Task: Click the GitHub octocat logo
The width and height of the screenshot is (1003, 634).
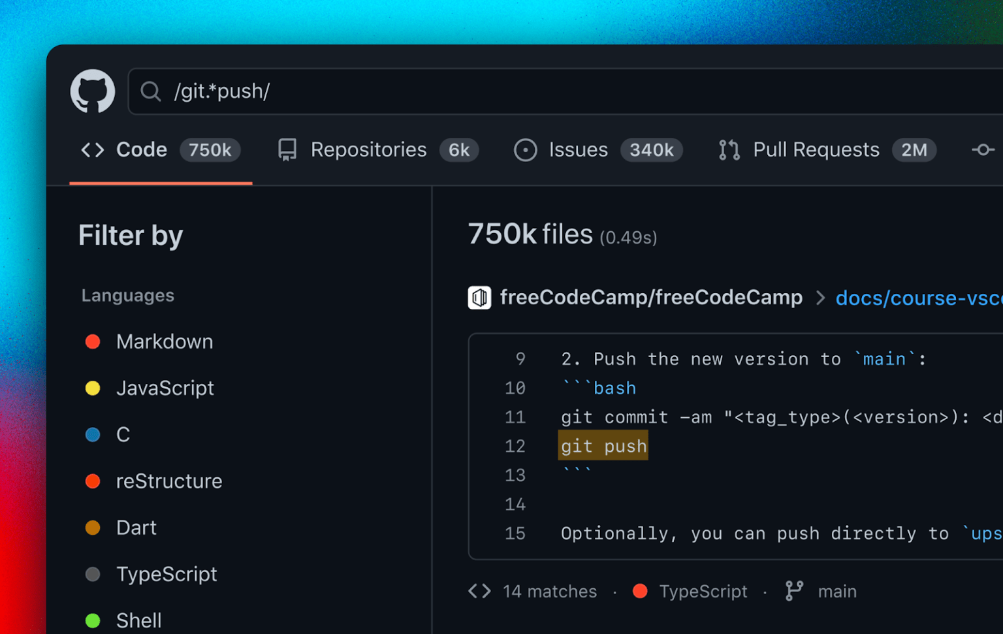Action: coord(92,91)
